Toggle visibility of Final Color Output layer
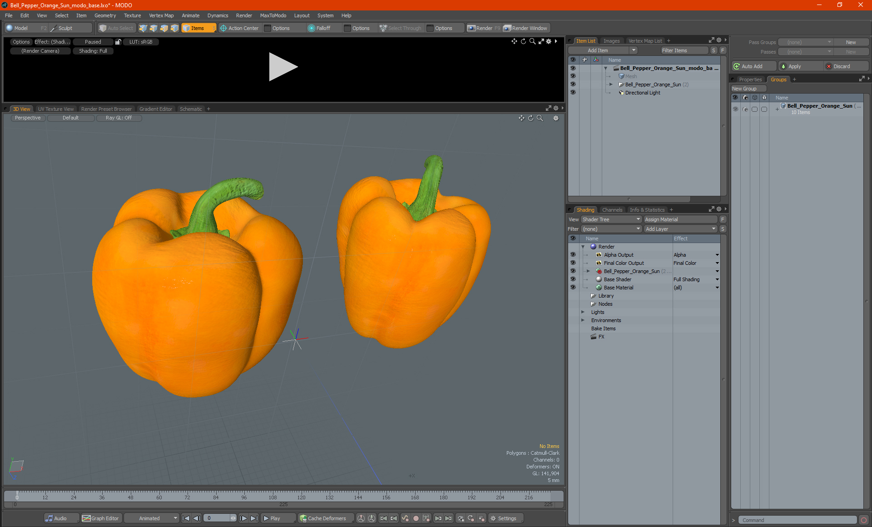The width and height of the screenshot is (872, 527). [573, 263]
